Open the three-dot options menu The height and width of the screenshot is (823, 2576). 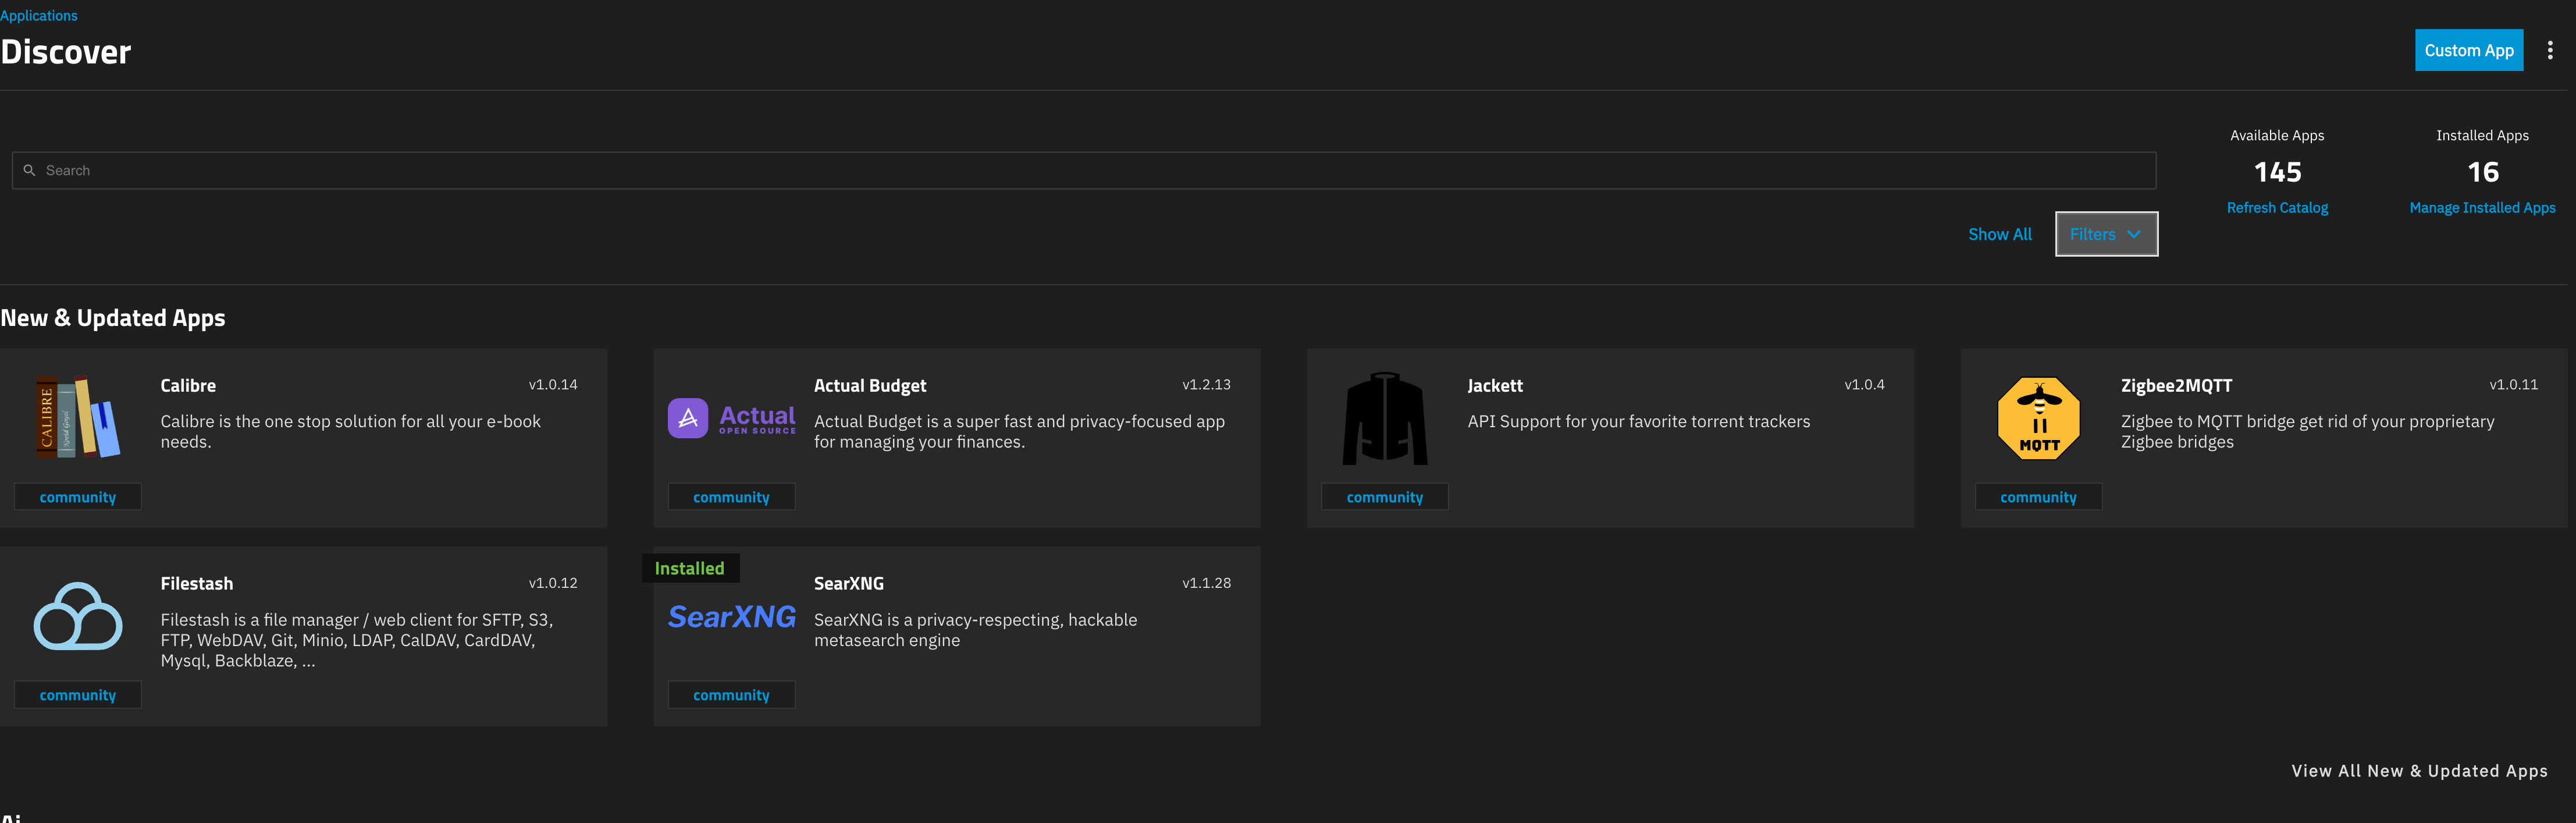(x=2549, y=50)
